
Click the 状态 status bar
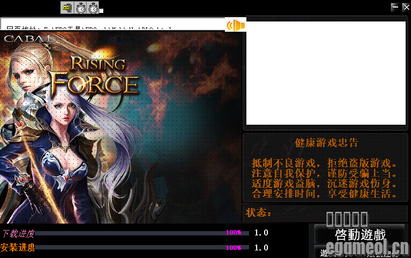point(325,213)
